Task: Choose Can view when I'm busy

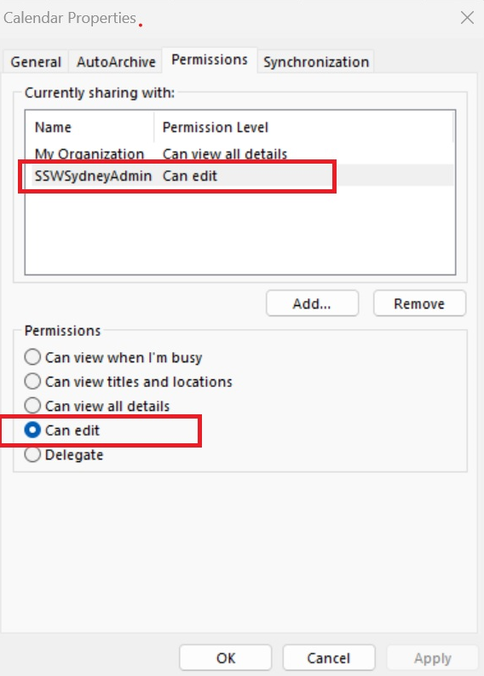Action: coord(113,357)
